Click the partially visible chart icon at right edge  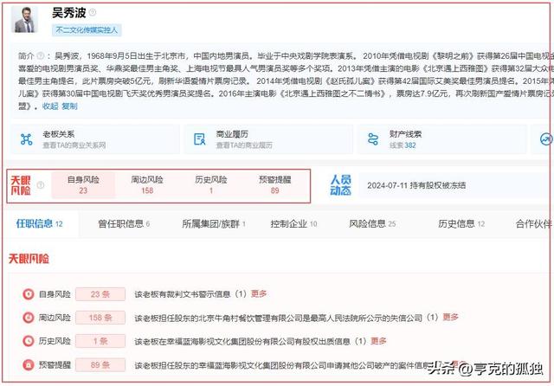pyautogui.click(x=546, y=139)
